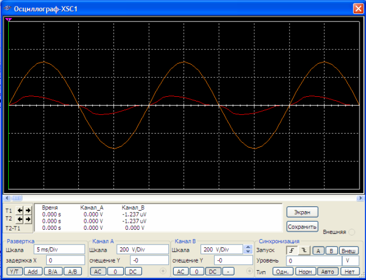Click the Канал_A column header
366x280 pixels.
click(x=92, y=208)
